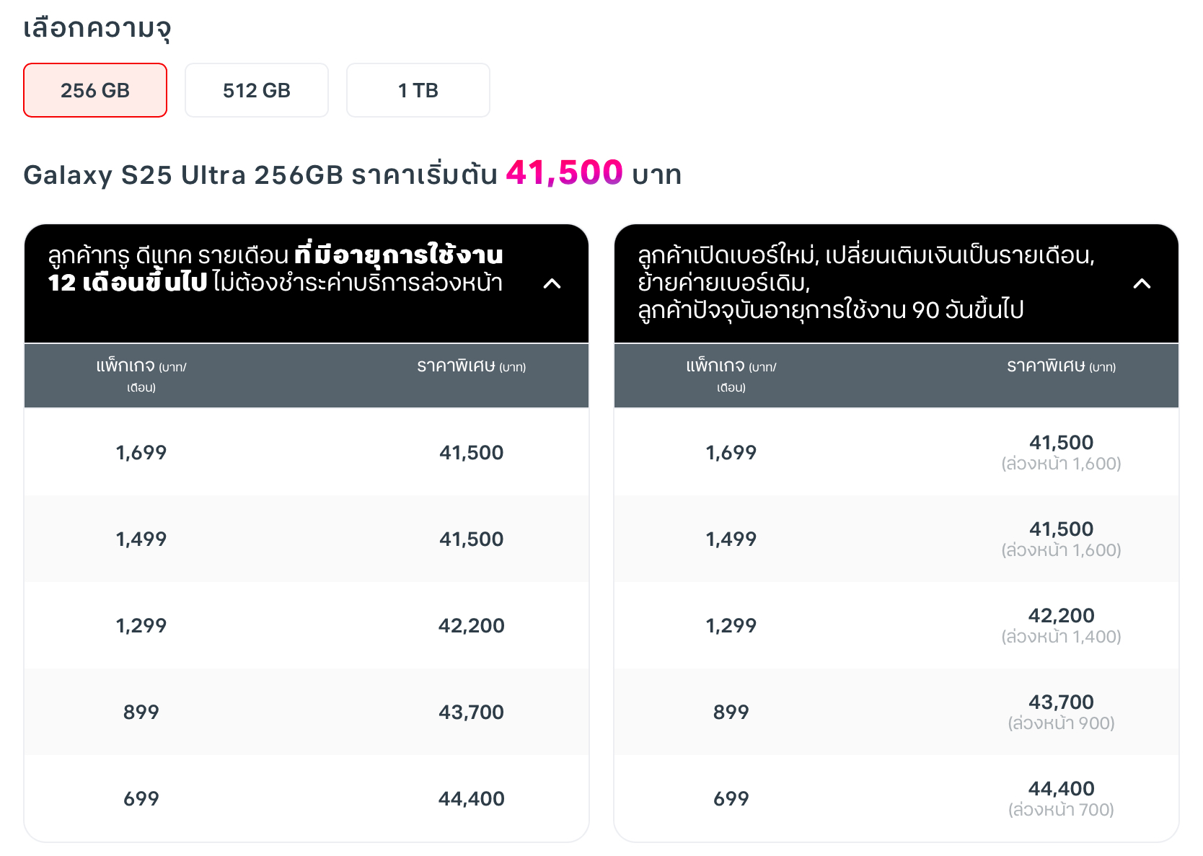Pick the 1 TB capacity option
This screenshot has width=1203, height=856.
pyautogui.click(x=418, y=90)
